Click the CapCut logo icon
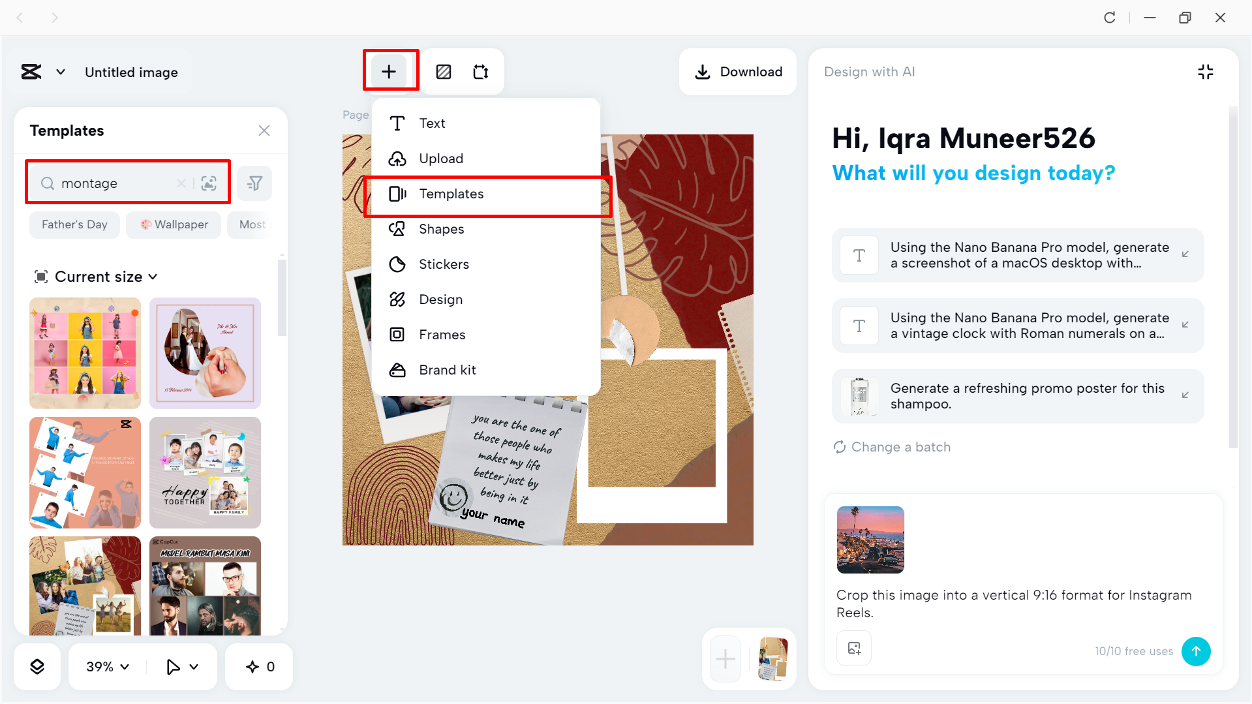The width and height of the screenshot is (1252, 704). [31, 72]
